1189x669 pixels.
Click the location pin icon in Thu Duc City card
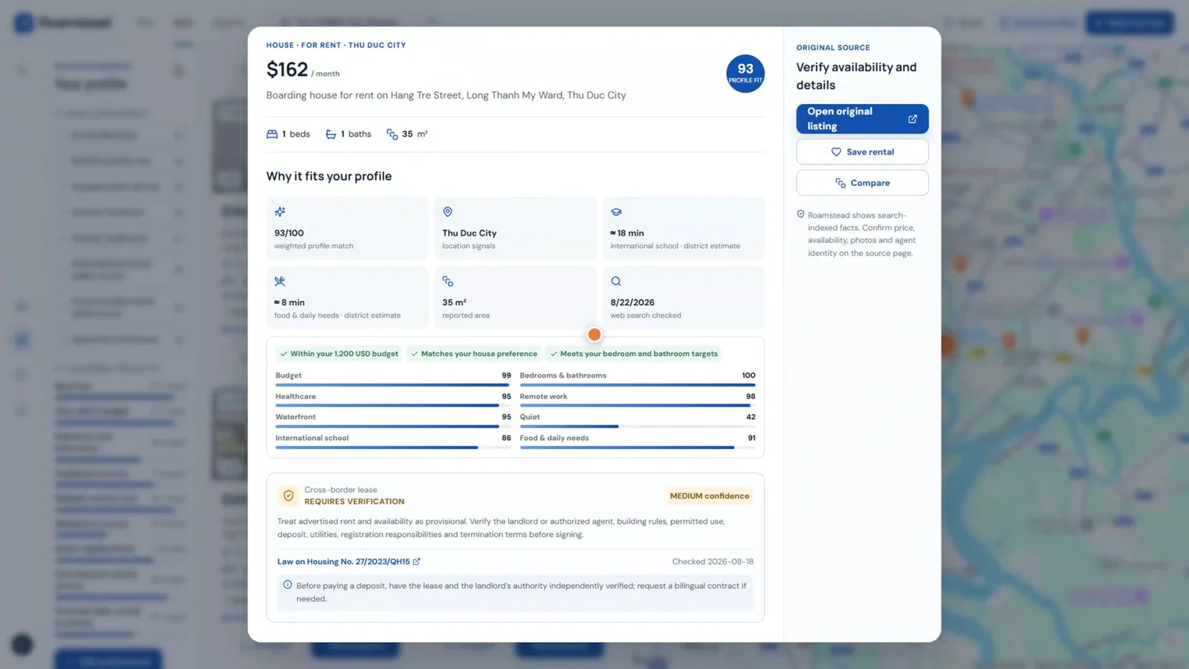[447, 212]
